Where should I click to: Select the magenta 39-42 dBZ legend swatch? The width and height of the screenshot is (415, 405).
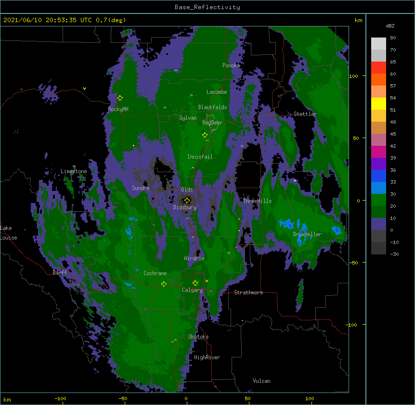click(x=378, y=152)
